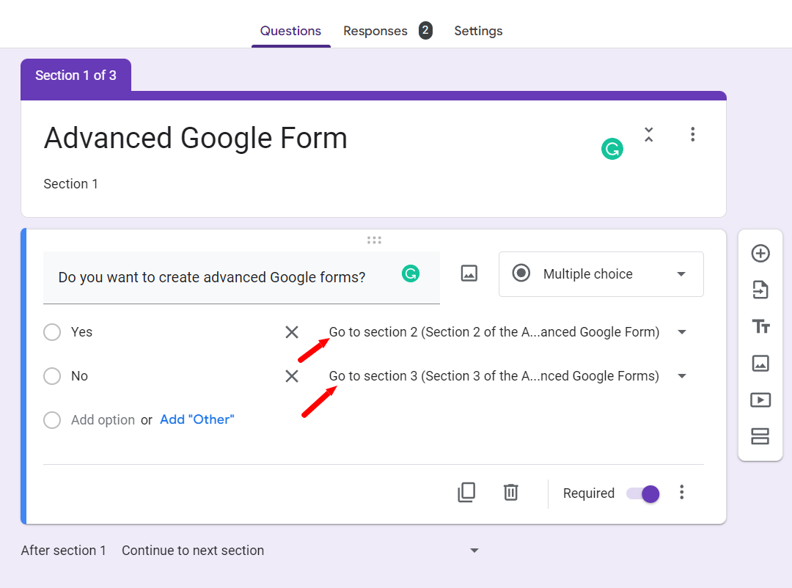The height and width of the screenshot is (588, 792).
Task: Click Add "Other" link
Action: point(197,419)
